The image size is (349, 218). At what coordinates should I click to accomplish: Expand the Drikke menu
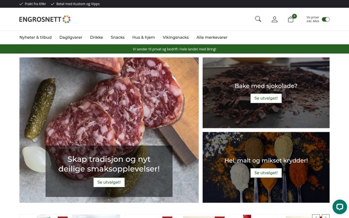pyautogui.click(x=96, y=37)
